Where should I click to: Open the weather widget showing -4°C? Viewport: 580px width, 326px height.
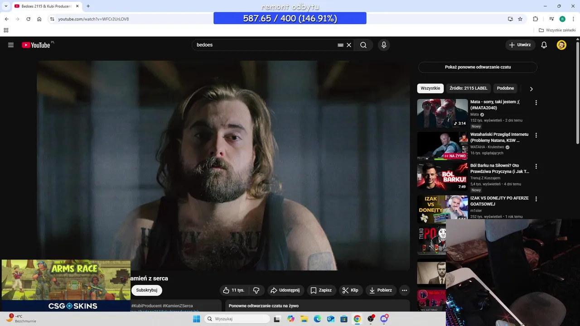click(x=21, y=319)
